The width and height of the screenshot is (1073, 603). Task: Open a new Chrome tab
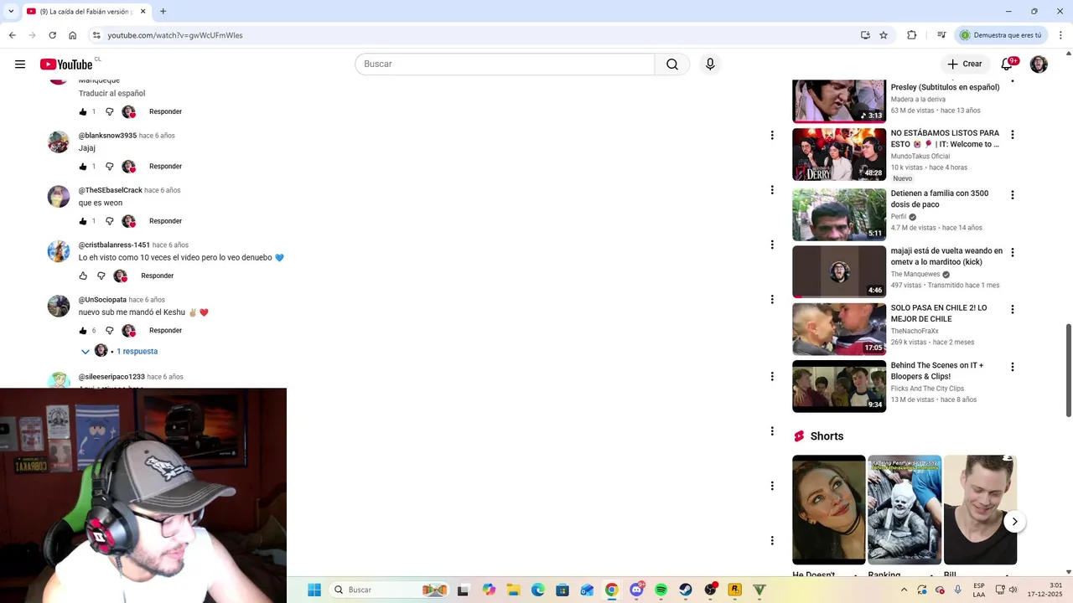(163, 12)
